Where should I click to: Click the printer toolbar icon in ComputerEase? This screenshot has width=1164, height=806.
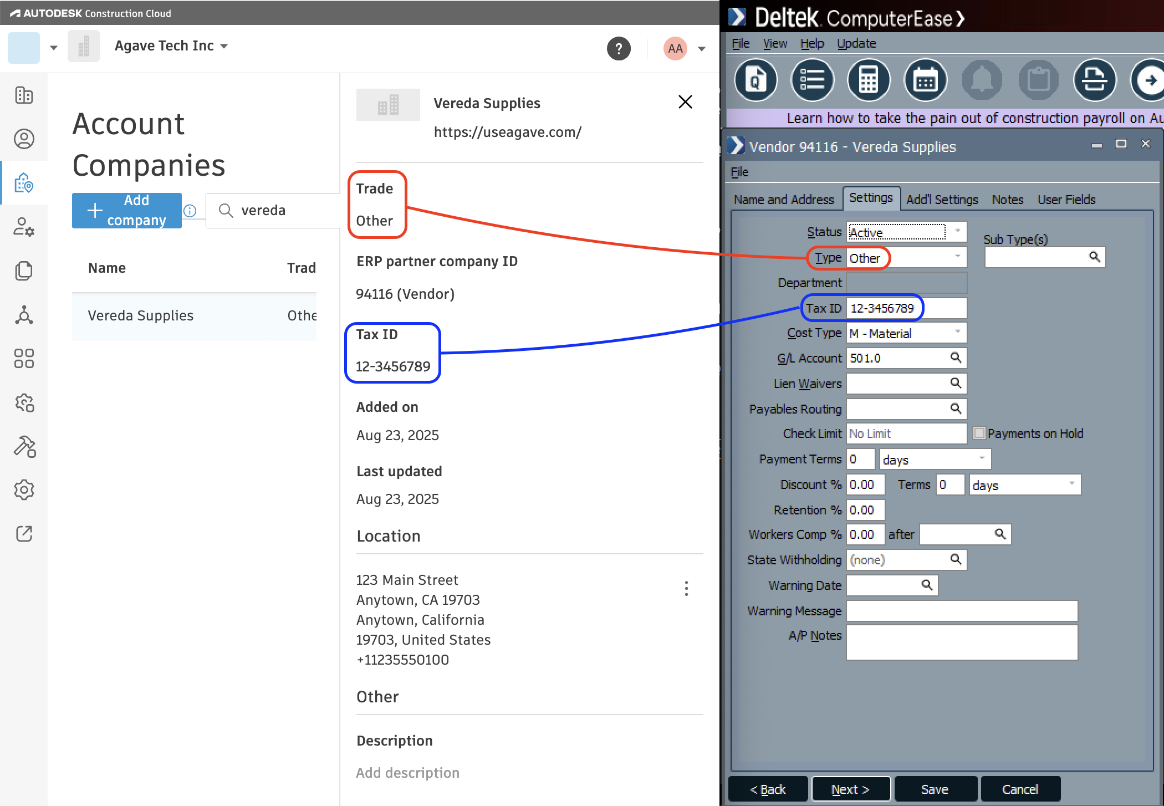pos(1095,80)
